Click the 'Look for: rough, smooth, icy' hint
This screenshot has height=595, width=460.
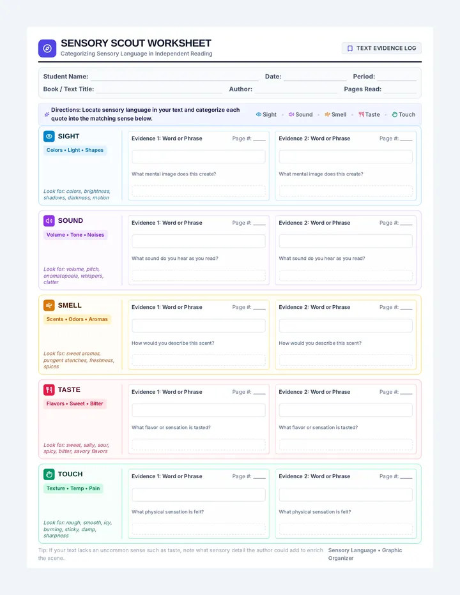pyautogui.click(x=77, y=529)
